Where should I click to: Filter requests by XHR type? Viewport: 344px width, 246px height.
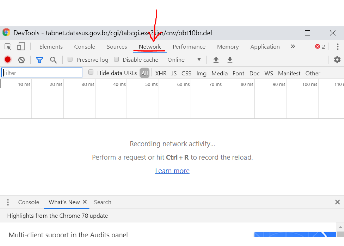point(161,73)
